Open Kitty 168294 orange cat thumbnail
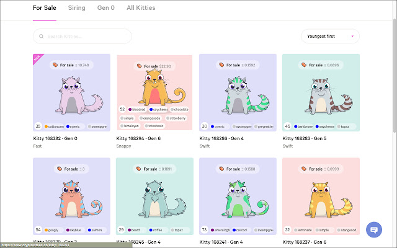 (154, 92)
